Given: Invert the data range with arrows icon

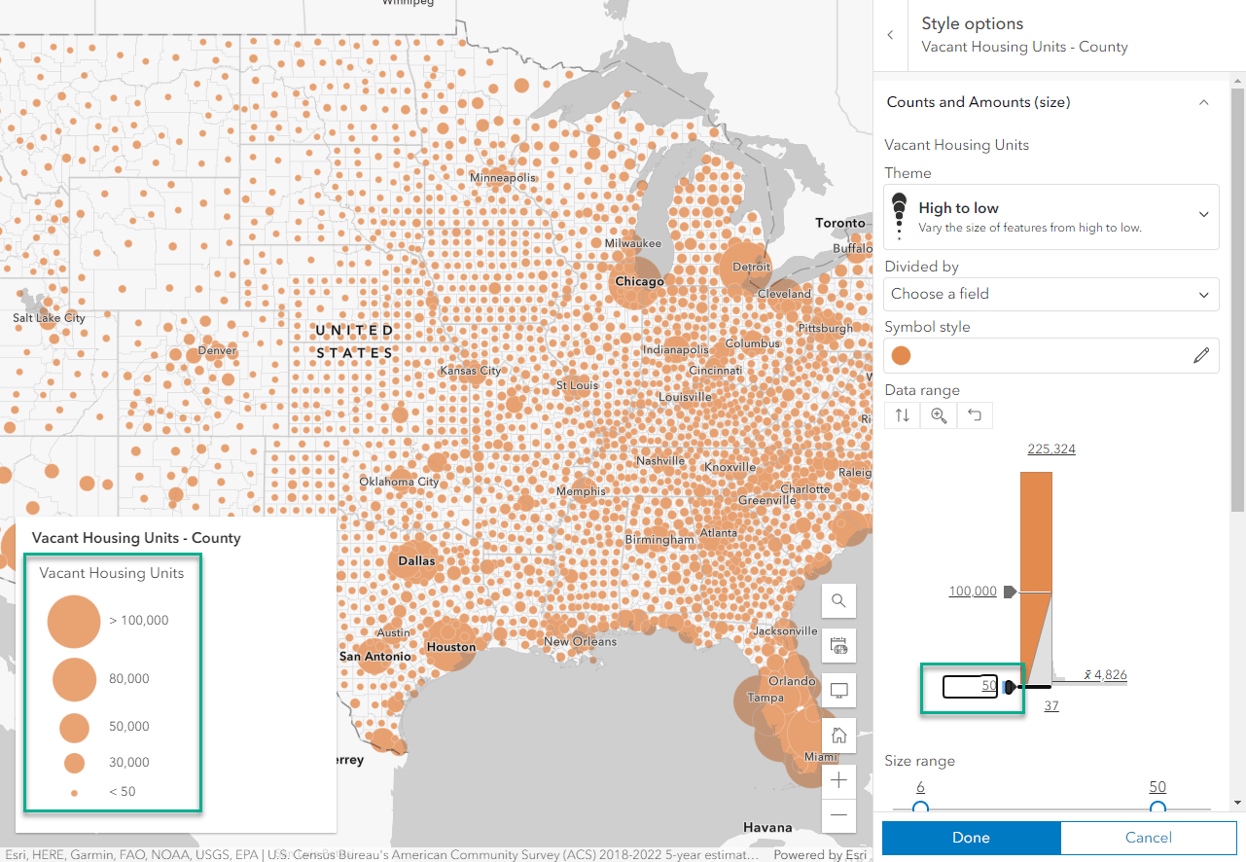Looking at the screenshot, I should pos(903,415).
